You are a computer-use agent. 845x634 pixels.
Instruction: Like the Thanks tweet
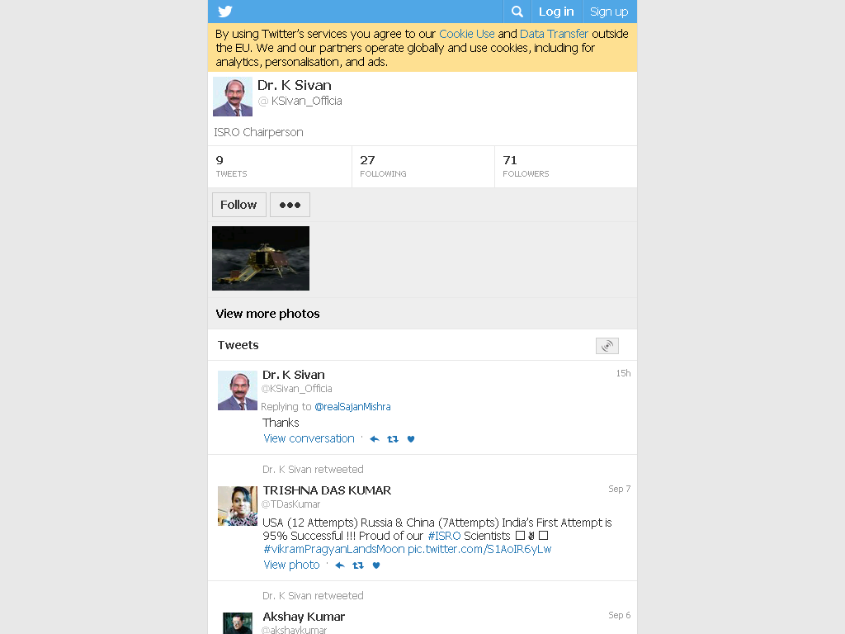[411, 439]
